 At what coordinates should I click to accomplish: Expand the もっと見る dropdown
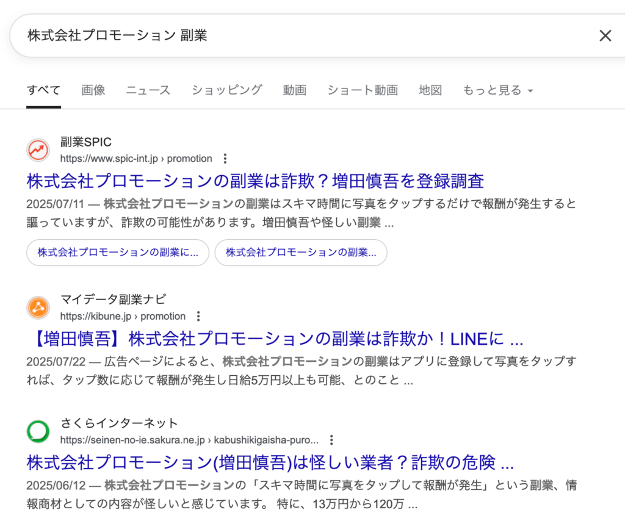497,90
